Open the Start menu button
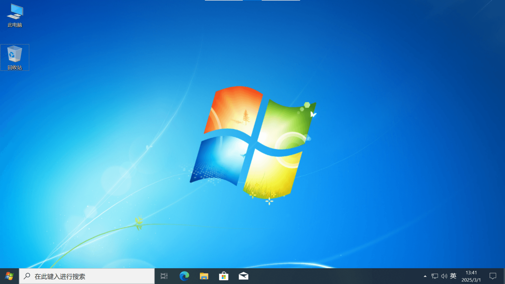Viewport: 505px width, 284px height. pos(9,276)
